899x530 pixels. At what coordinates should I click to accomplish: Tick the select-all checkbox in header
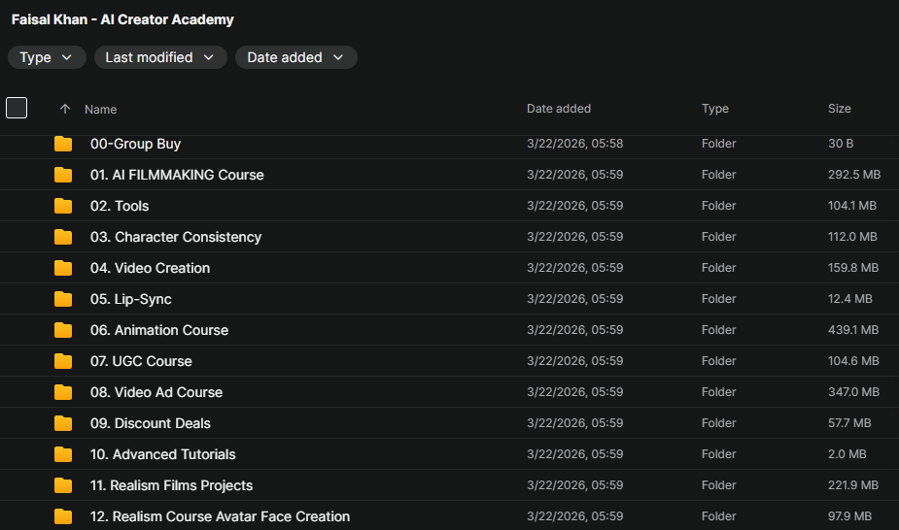[17, 108]
